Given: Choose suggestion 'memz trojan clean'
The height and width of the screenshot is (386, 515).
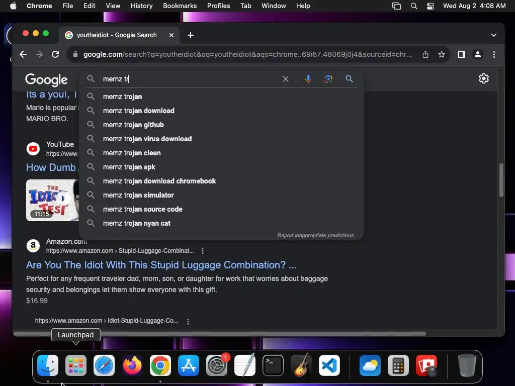Looking at the screenshot, I should (x=222, y=153).
